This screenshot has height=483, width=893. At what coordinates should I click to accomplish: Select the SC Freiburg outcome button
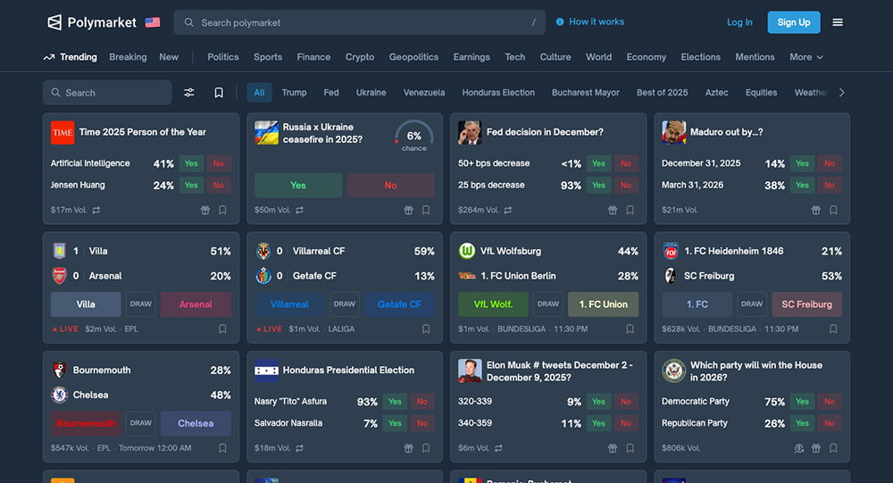coord(807,304)
